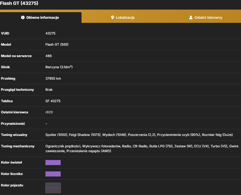Click Przeniesienie napędu (AWD) text
This screenshot has height=195, width=241.
point(89,151)
